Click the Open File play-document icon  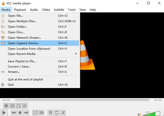3,16
